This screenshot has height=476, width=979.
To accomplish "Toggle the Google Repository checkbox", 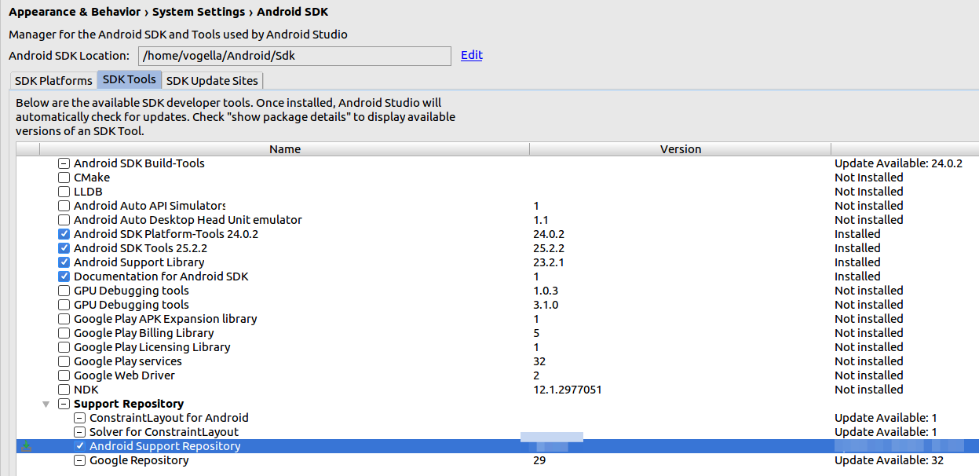I will click(x=79, y=460).
